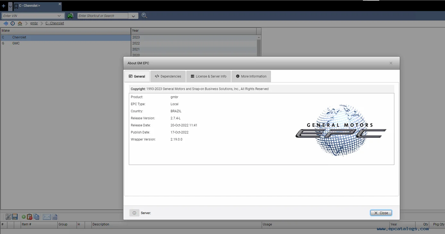Open the search shortcut dropdown arrow
445x234 pixels.
click(133, 16)
